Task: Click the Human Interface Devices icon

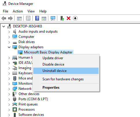Action: pyautogui.click(x=15, y=58)
